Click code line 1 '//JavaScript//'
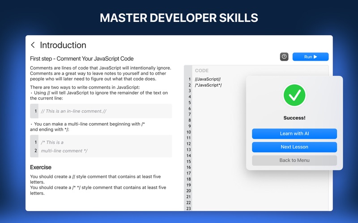The image size is (358, 223). click(x=208, y=79)
